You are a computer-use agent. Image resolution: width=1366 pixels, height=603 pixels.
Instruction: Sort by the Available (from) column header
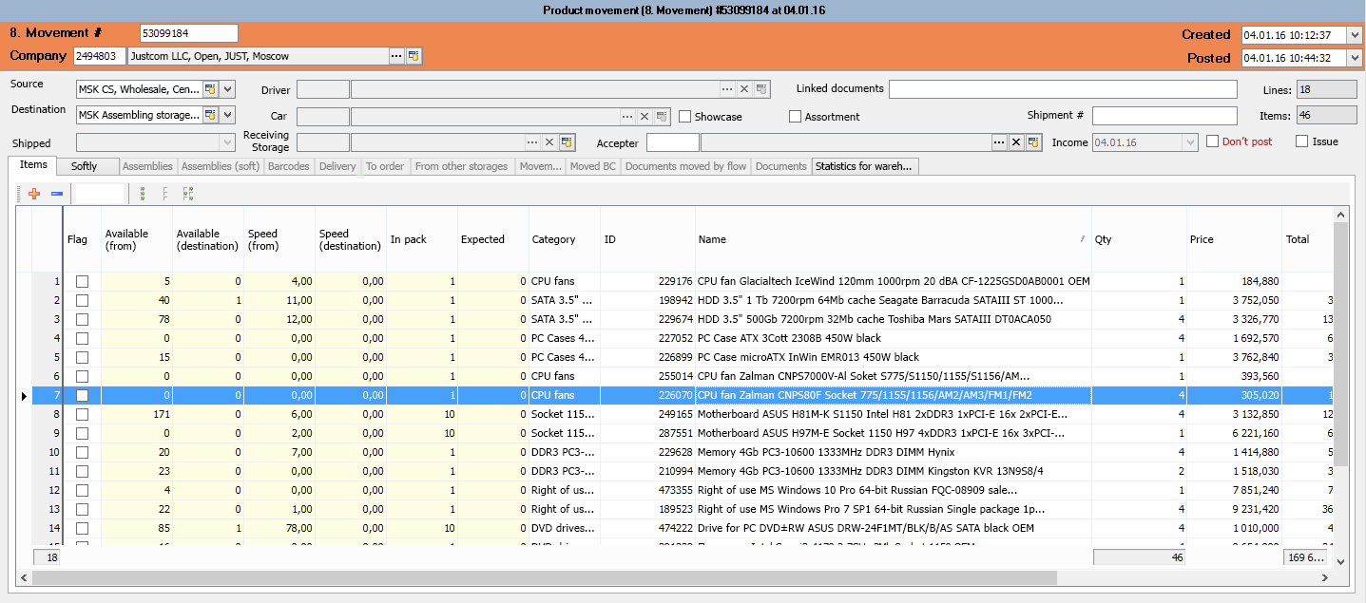point(137,239)
